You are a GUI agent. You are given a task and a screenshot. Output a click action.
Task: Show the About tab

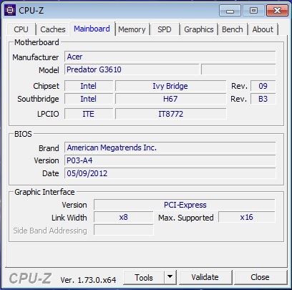click(263, 29)
